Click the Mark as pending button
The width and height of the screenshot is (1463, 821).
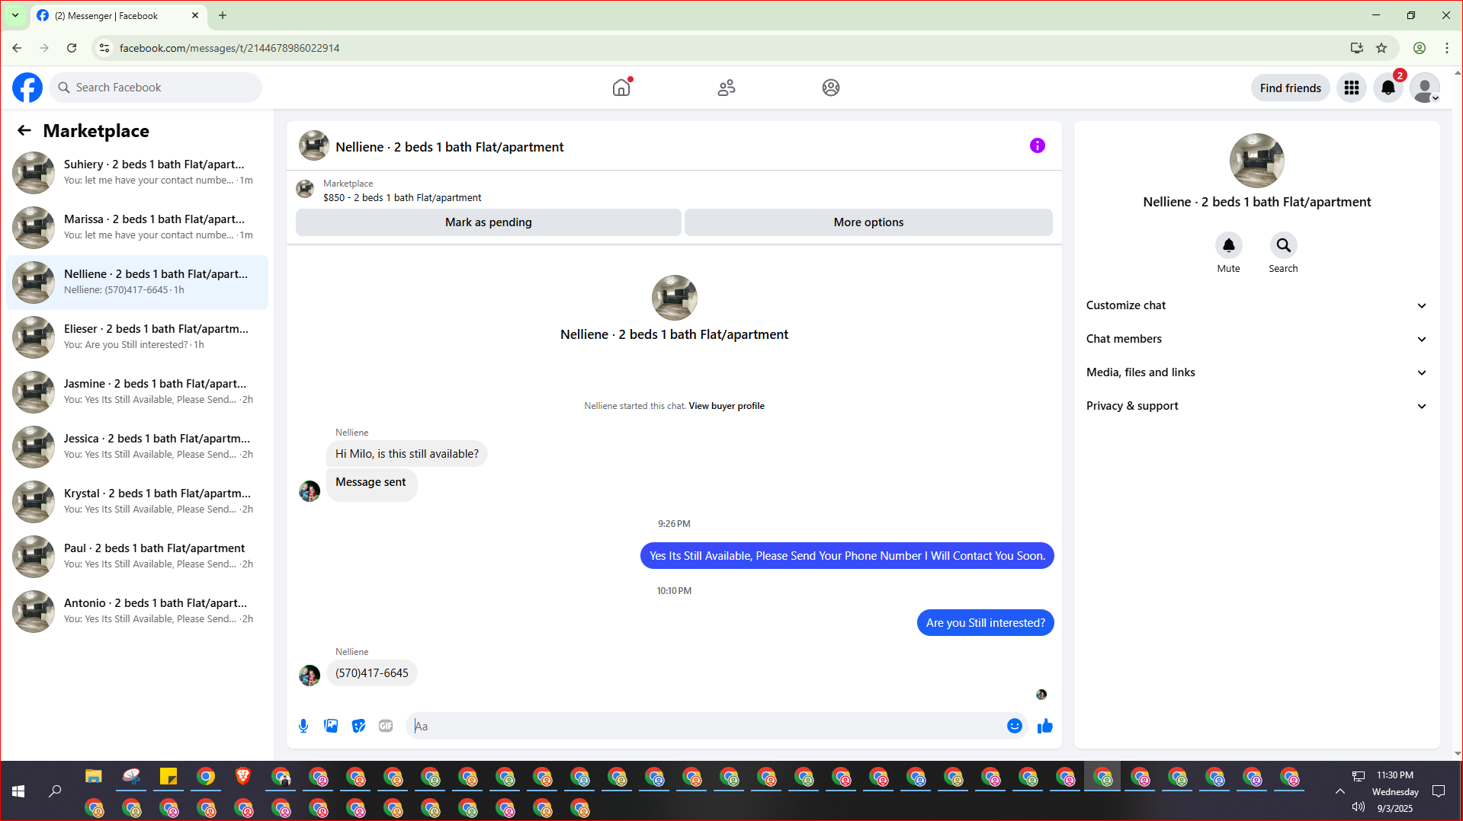pyautogui.click(x=489, y=222)
